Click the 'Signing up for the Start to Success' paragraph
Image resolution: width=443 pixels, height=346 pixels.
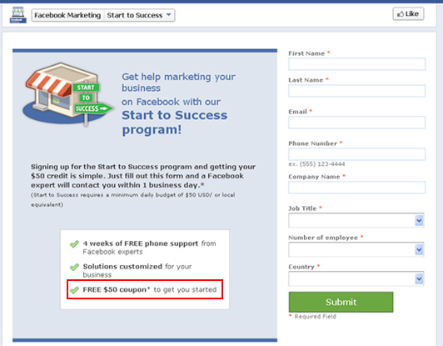[x=143, y=176]
